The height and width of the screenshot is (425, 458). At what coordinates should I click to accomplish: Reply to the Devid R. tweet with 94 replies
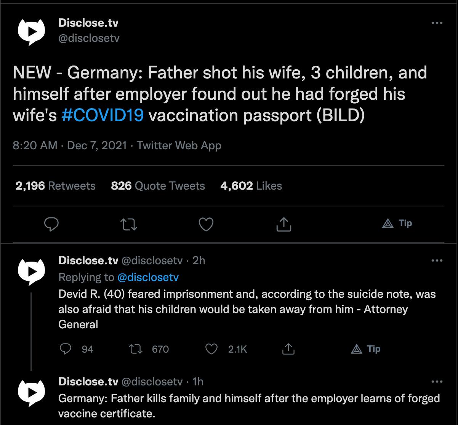(x=77, y=349)
